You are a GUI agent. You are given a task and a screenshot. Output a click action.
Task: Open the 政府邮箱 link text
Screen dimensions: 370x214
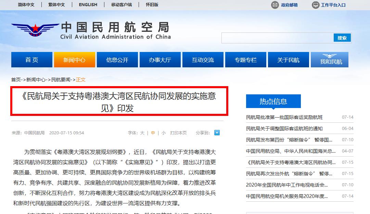[x=289, y=5]
